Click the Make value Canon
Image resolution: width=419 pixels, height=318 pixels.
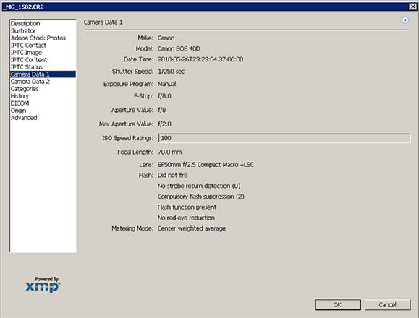coord(166,38)
